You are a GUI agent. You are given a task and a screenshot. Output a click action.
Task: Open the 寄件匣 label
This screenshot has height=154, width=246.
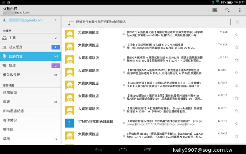tap(31, 129)
